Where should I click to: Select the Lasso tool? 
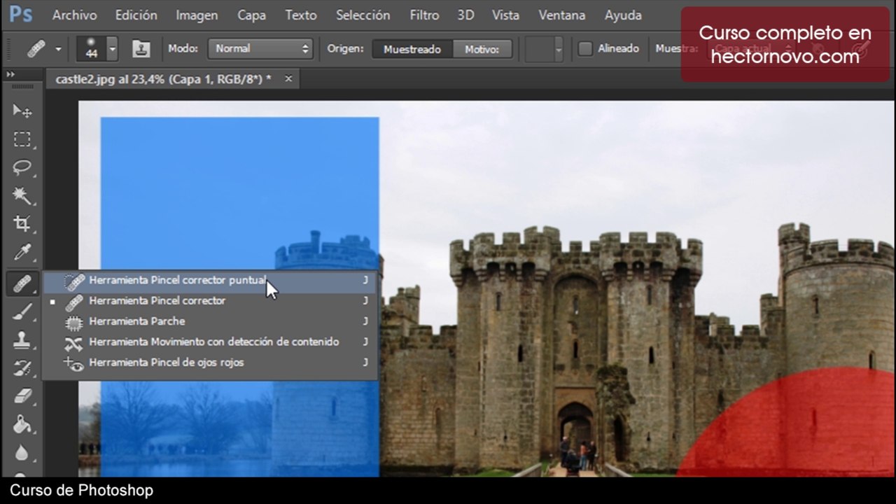(22, 168)
